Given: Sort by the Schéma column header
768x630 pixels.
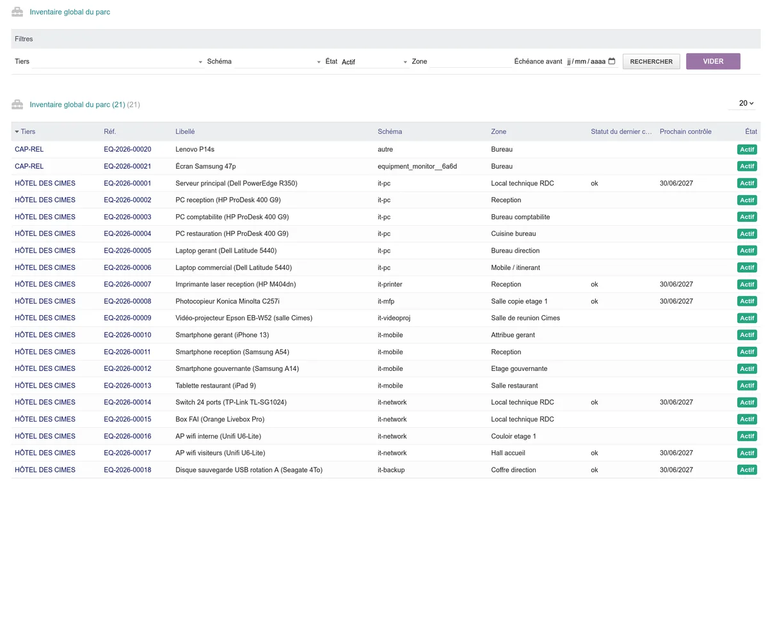Looking at the screenshot, I should point(390,132).
